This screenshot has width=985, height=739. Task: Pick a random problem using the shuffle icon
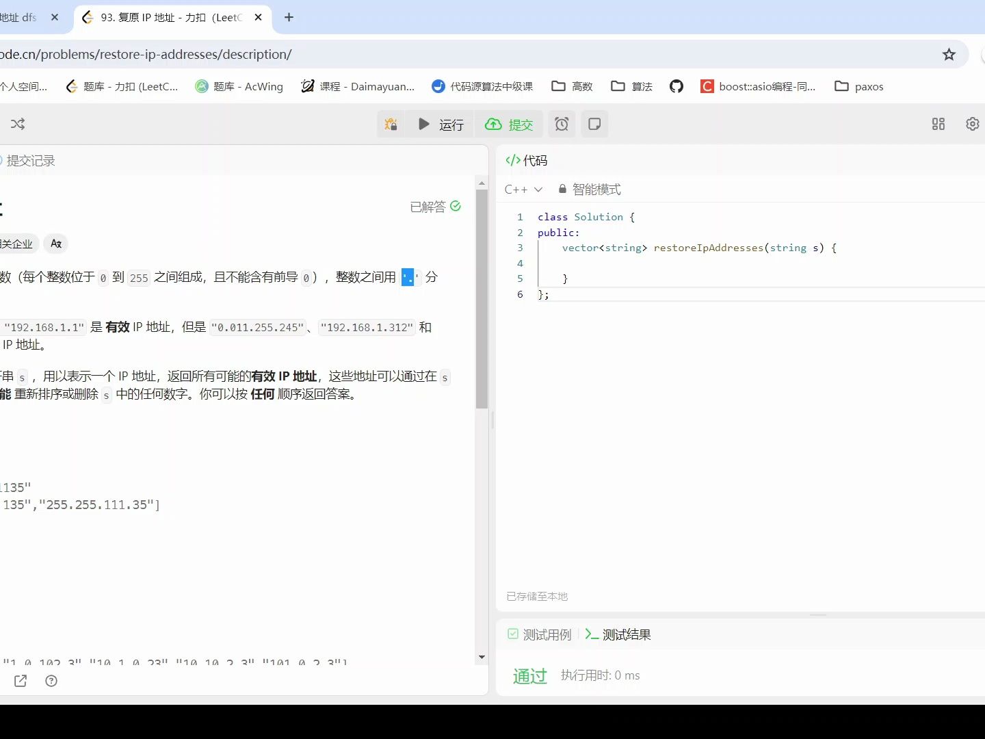pos(17,124)
